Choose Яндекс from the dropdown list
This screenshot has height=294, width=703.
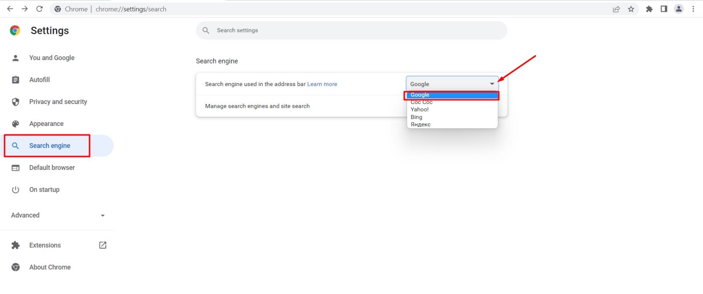(x=452, y=125)
